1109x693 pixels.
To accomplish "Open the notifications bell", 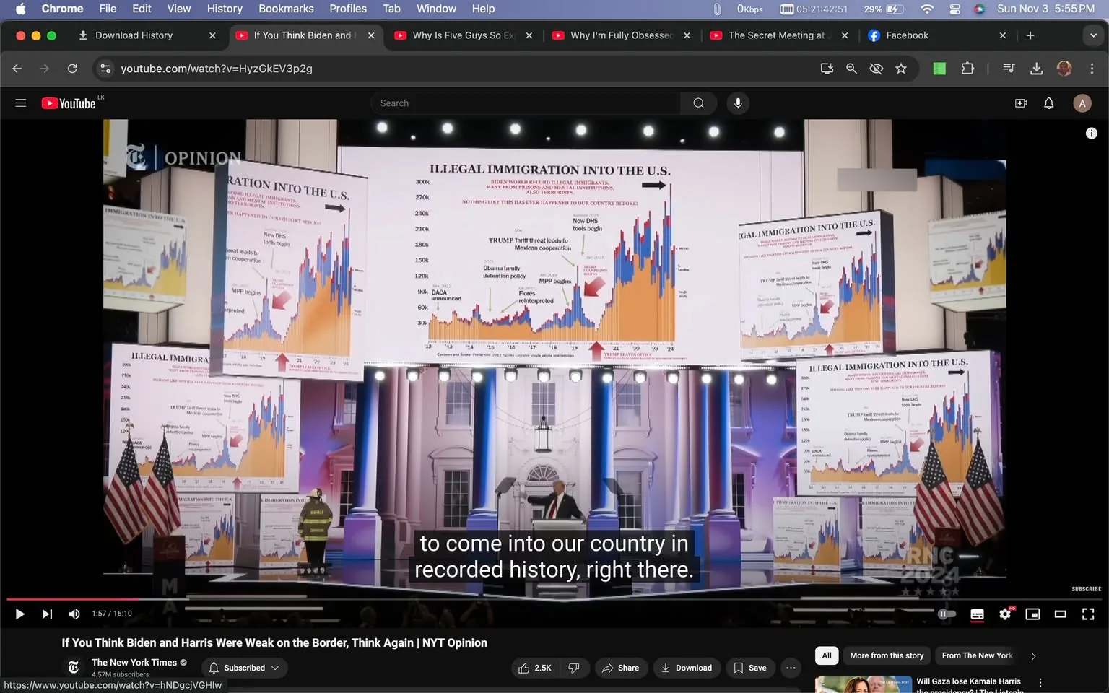I will pos(1048,103).
